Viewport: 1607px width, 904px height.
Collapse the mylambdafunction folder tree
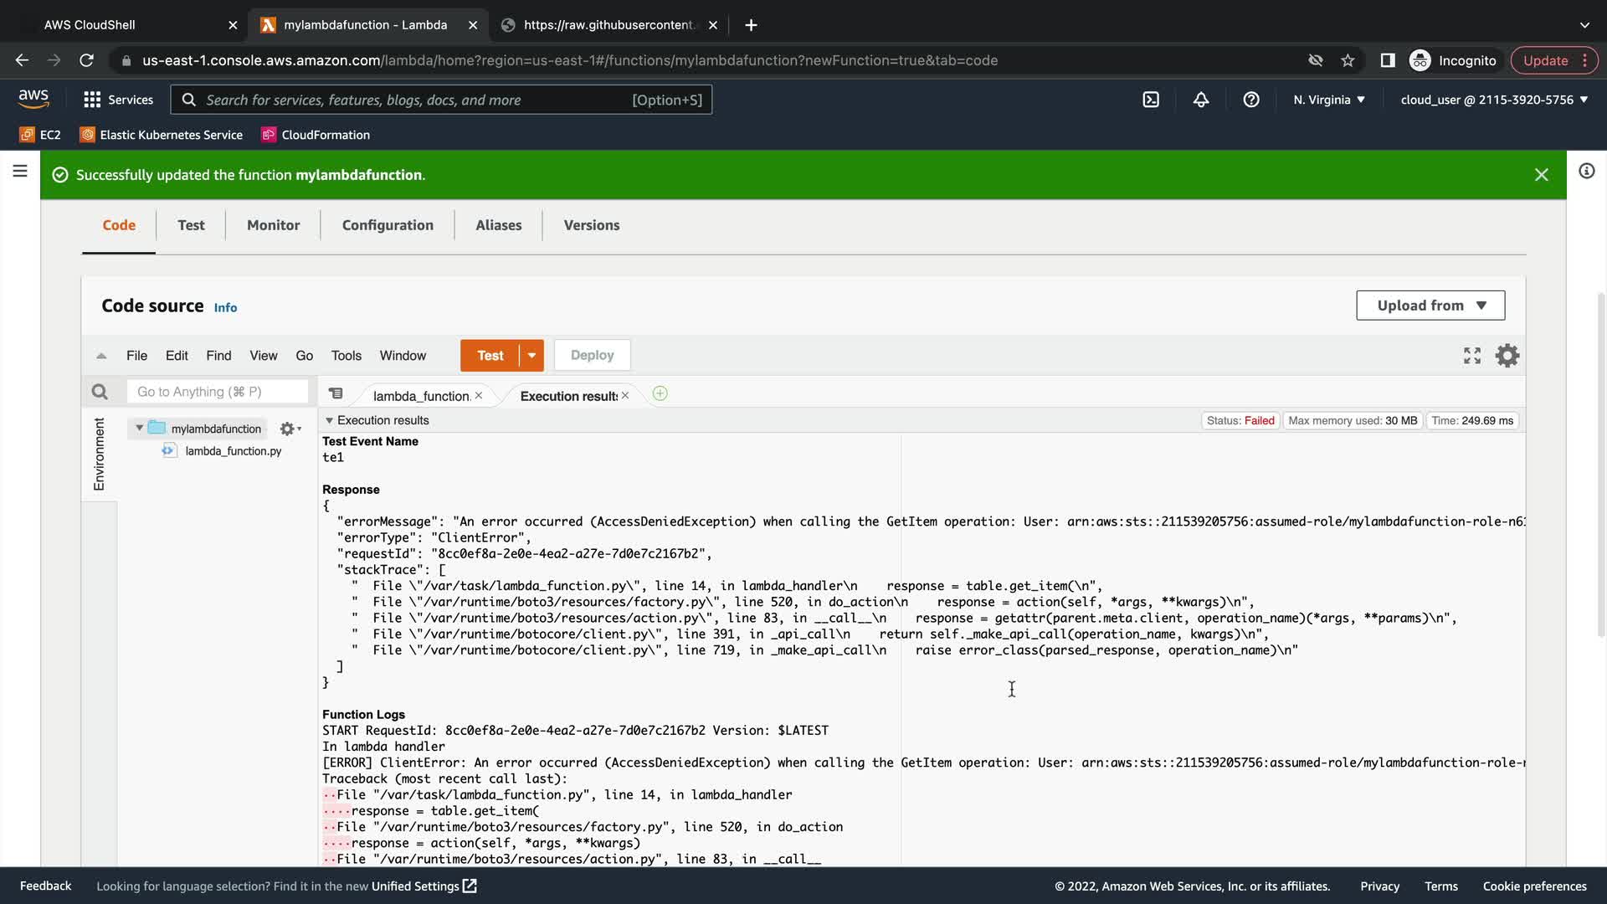[x=139, y=428]
